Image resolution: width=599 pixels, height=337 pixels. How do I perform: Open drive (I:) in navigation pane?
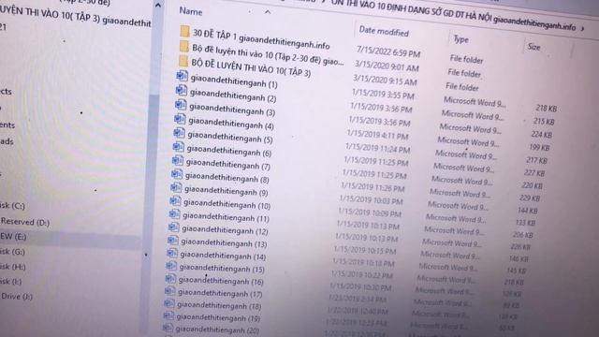pos(11,281)
